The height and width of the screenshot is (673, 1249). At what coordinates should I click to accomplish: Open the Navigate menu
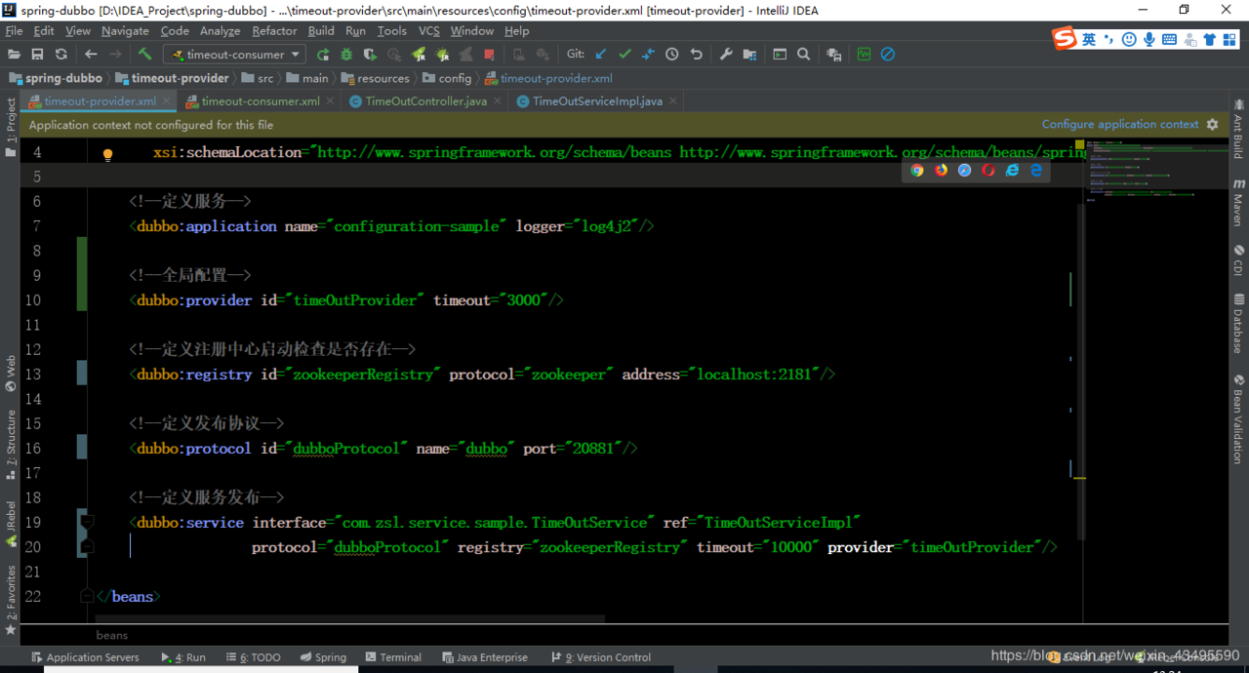pos(125,31)
